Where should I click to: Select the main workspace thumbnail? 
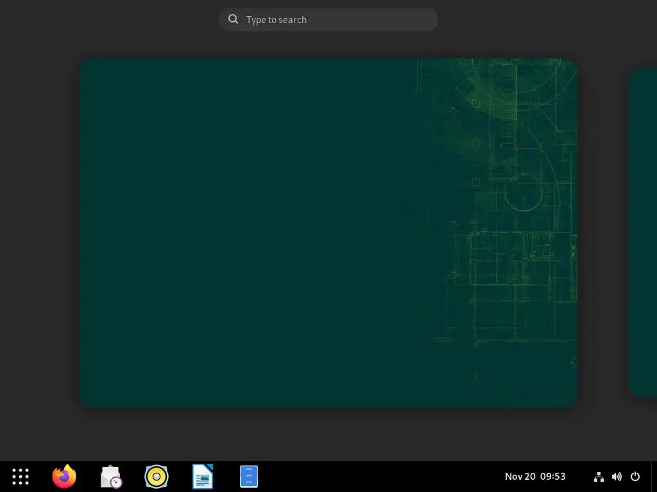328,232
